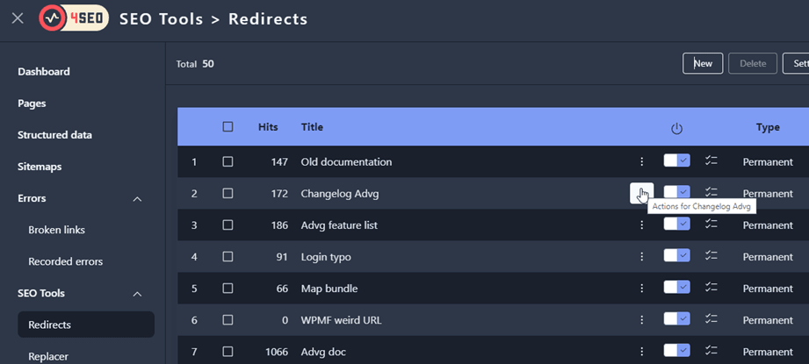809x364 pixels.
Task: Open Structured data in the sidebar
Action: [54, 135]
